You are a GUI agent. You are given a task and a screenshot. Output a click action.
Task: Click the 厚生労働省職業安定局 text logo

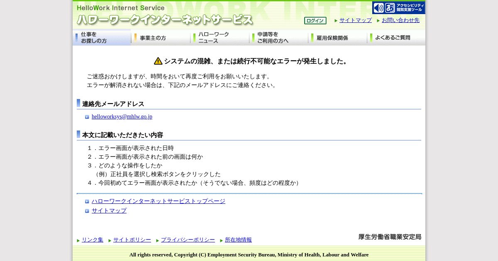(390, 237)
